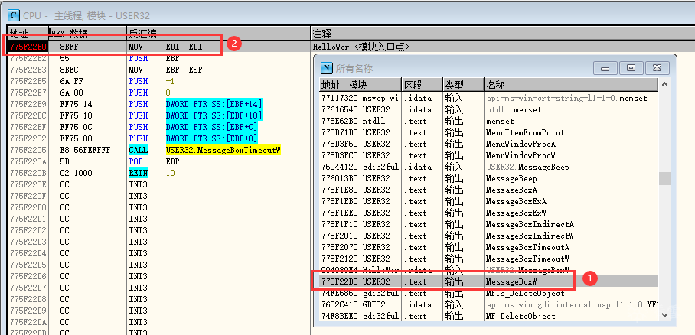Select the MessageBoxA name row
Screen dimensions: 695x335
pyautogui.click(x=489, y=190)
